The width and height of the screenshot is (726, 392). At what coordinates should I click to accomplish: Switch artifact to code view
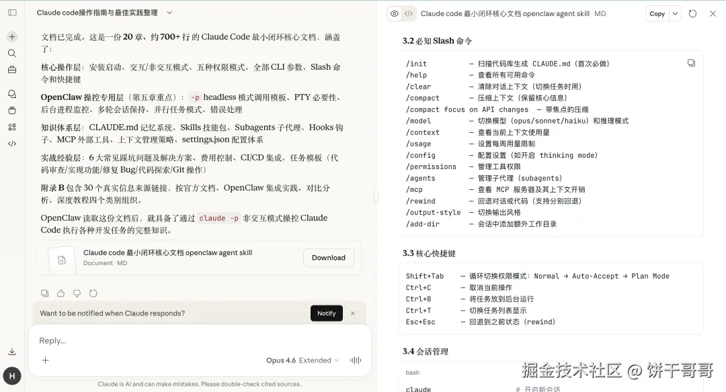(x=409, y=13)
